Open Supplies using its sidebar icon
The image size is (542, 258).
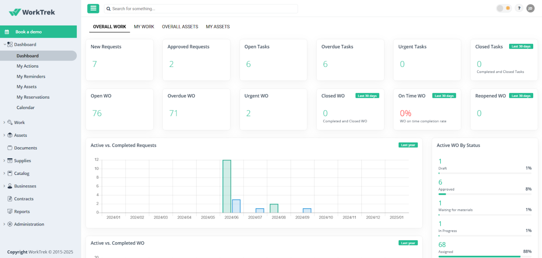click(10, 161)
